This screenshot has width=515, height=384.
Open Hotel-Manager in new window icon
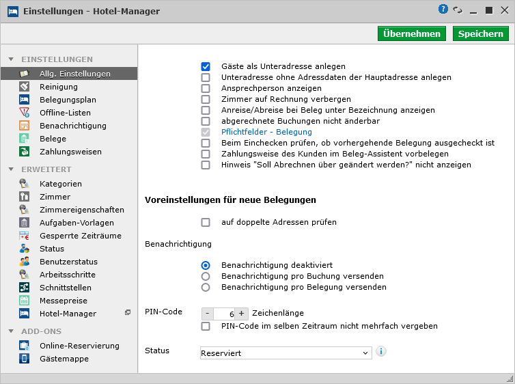[128, 312]
